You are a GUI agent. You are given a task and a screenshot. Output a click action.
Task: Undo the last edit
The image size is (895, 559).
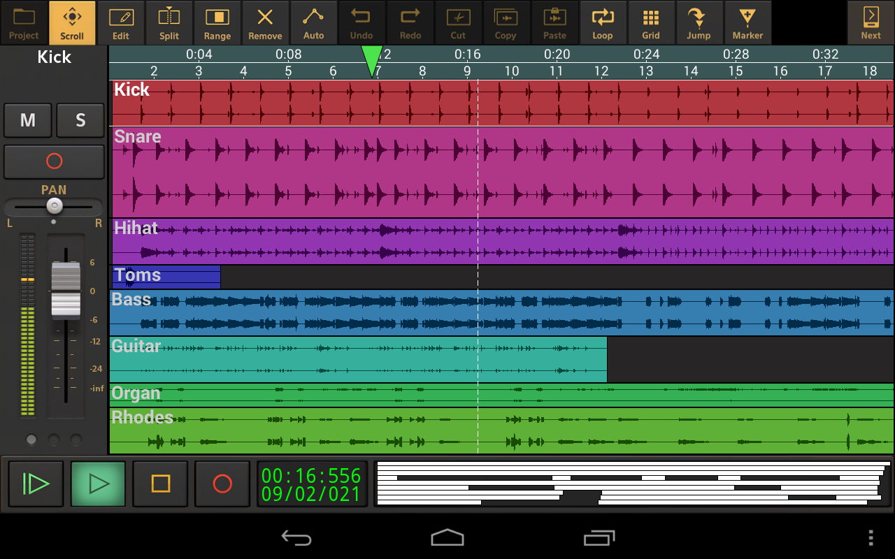361,22
